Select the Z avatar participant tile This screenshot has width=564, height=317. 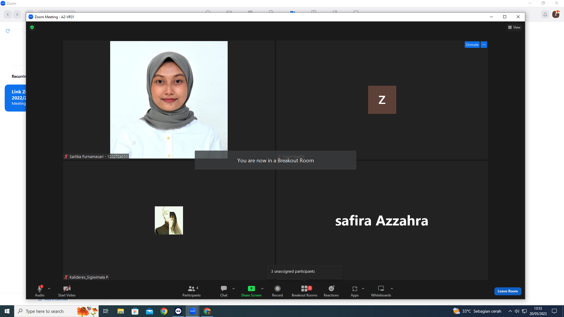click(x=382, y=100)
